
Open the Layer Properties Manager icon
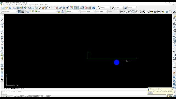(28, 12)
